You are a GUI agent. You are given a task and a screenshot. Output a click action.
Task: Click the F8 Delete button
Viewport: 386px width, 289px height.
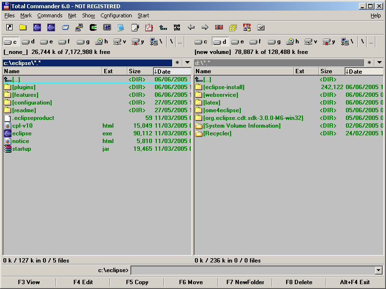(x=299, y=282)
